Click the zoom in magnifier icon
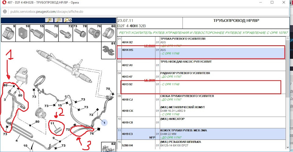This screenshot has width=293, height=152. pyautogui.click(x=49, y=20)
